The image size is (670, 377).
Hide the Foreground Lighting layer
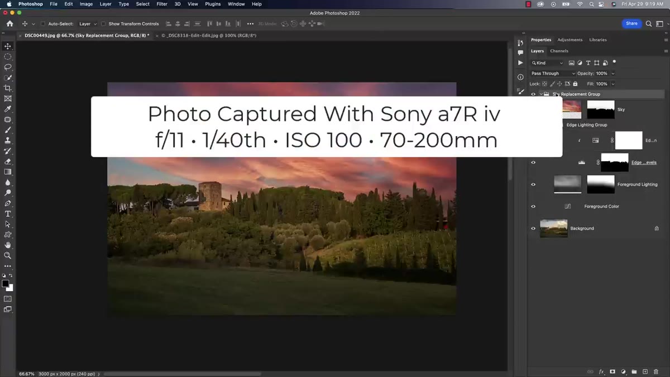coord(533,184)
